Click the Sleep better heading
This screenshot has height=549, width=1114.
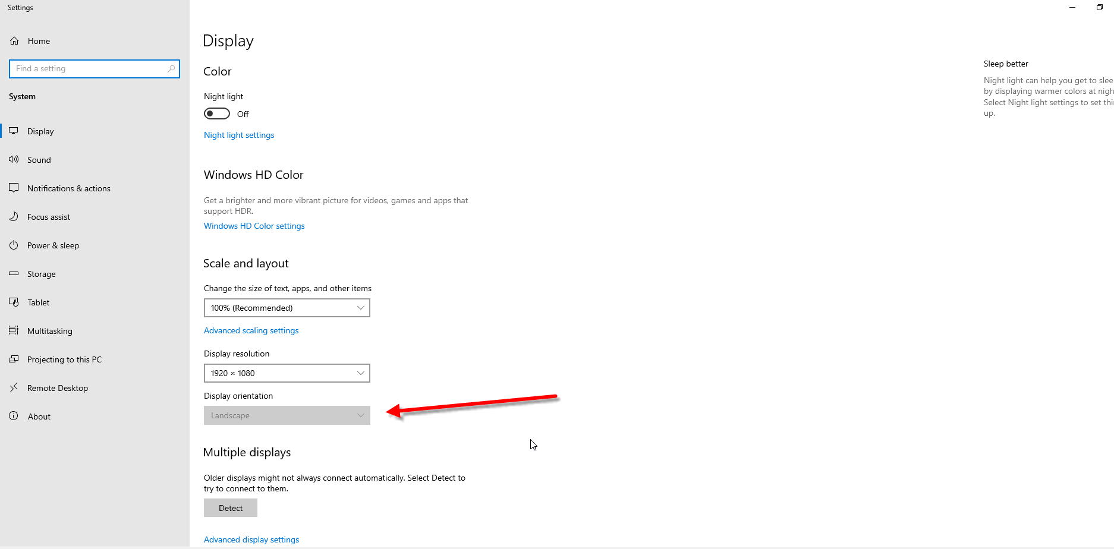1006,64
